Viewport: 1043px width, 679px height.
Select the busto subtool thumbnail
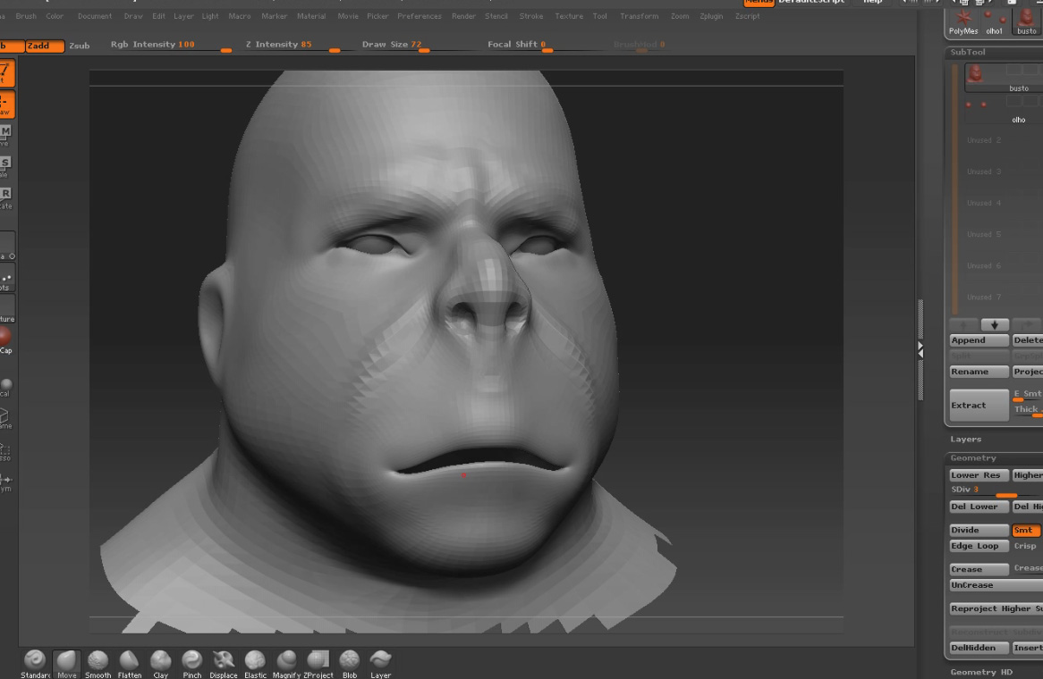(x=977, y=75)
